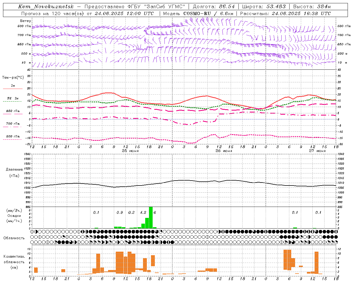This screenshot has height=281, width=352.
Task: Click the (мм/1ч.) units label
Action: [14, 221]
